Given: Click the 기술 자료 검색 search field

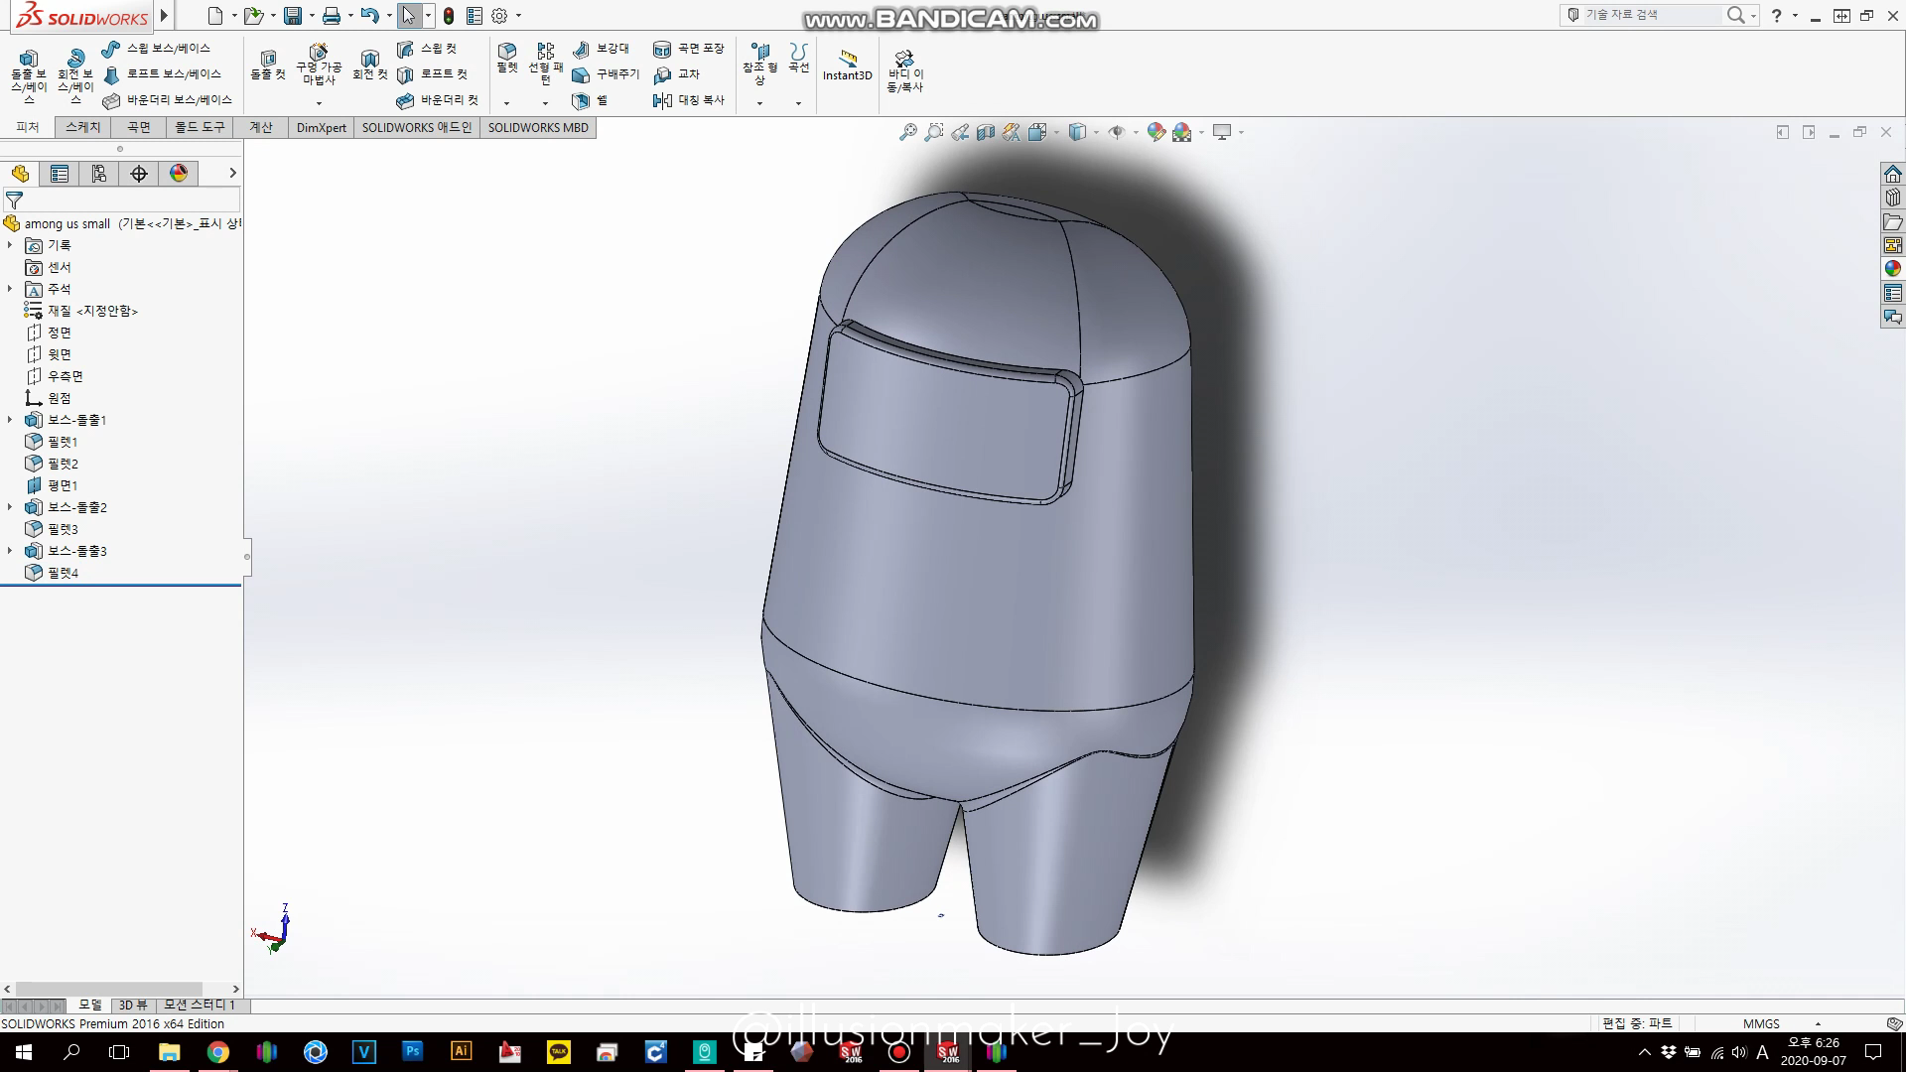Looking at the screenshot, I should [1648, 15].
